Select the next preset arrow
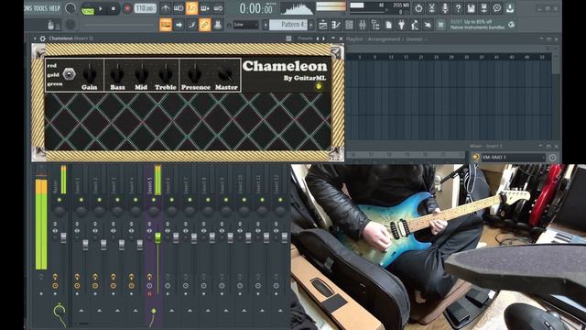This screenshot has height=330, width=586. click(x=323, y=38)
